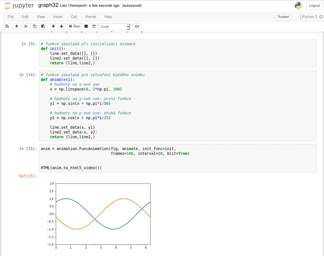The image size is (324, 256).
Task: Click the Logout button
Action: [314, 6]
